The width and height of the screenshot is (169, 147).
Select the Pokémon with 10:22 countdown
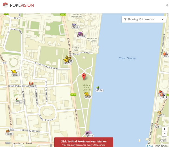tap(160, 113)
